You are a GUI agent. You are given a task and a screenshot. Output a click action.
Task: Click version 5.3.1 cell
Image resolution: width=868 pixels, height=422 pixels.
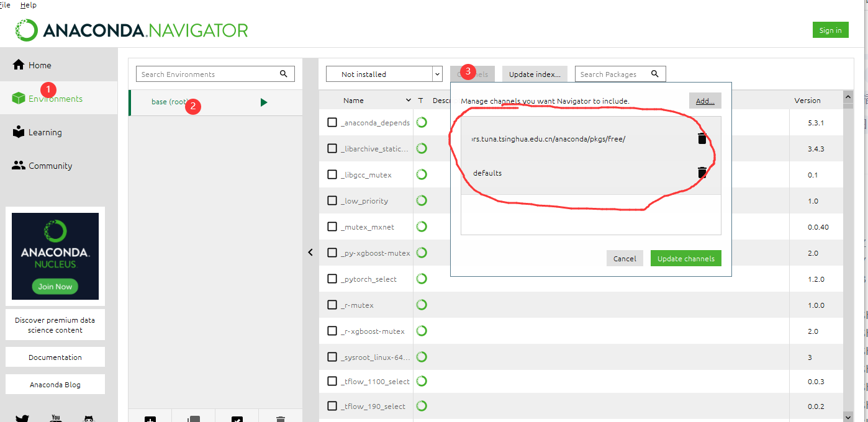click(x=816, y=122)
